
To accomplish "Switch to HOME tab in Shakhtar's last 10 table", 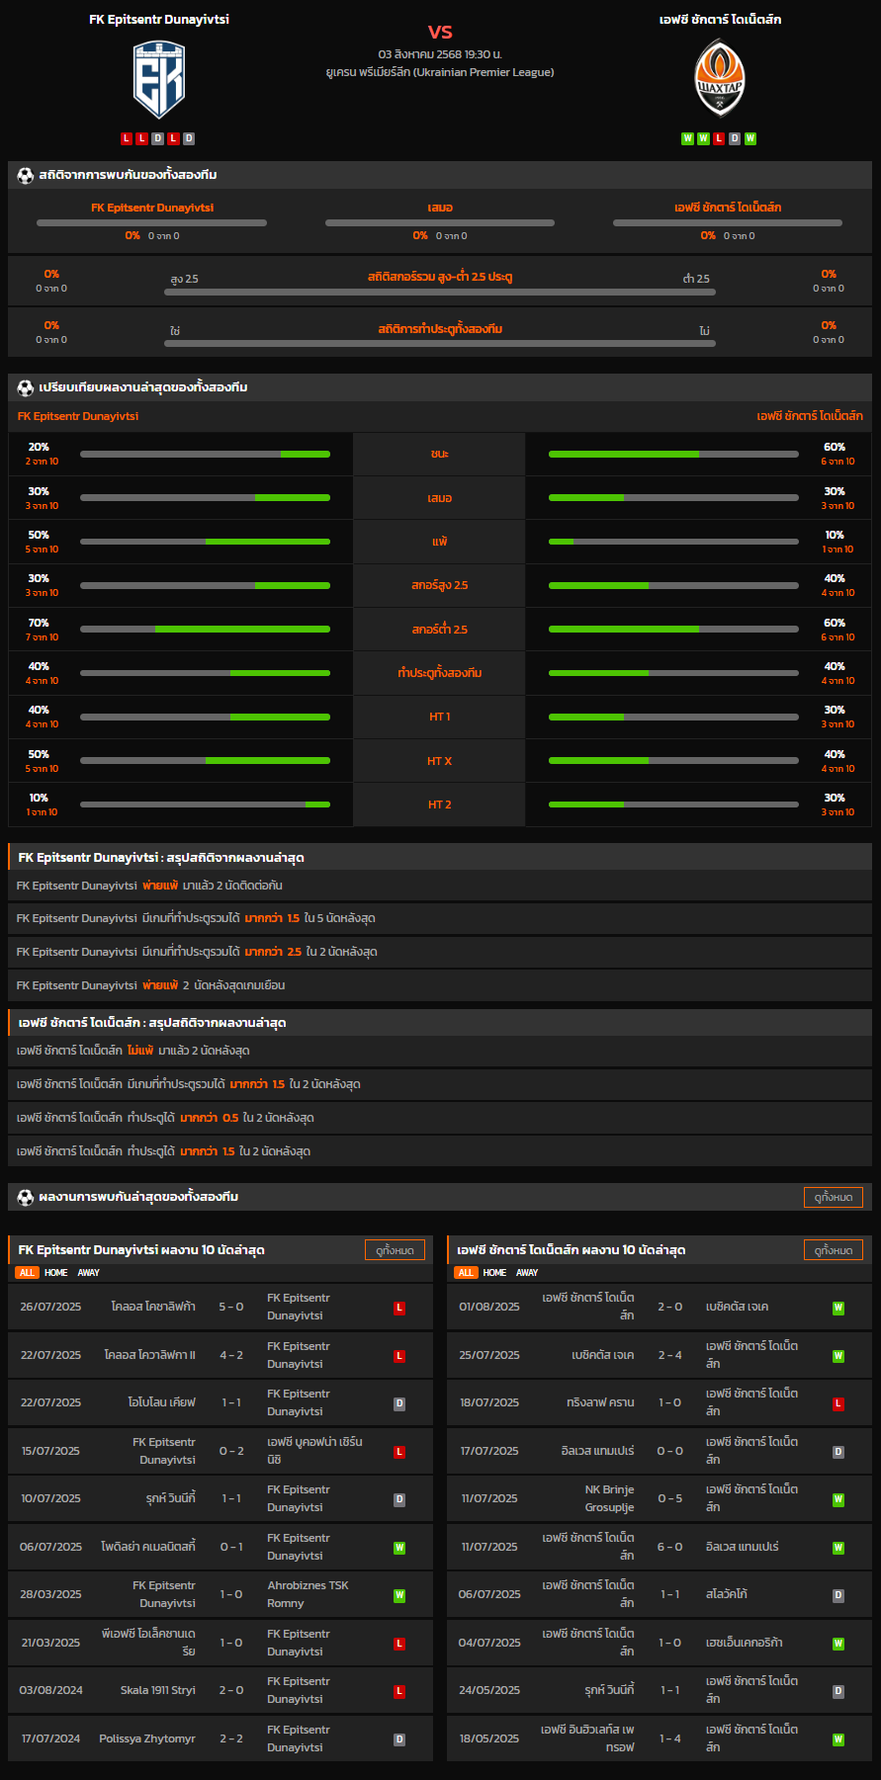I will tap(495, 1273).
